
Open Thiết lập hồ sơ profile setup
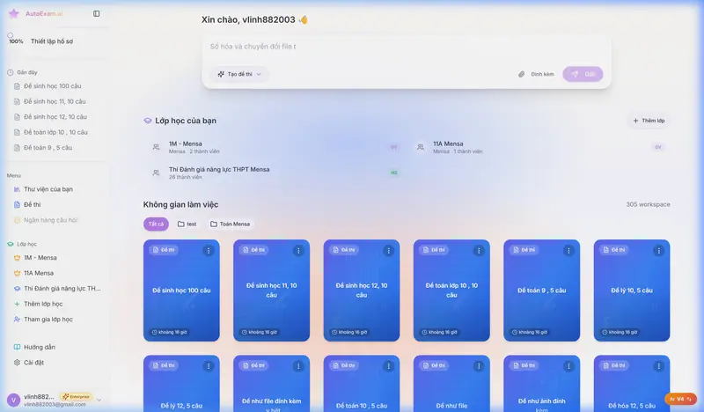pos(52,41)
